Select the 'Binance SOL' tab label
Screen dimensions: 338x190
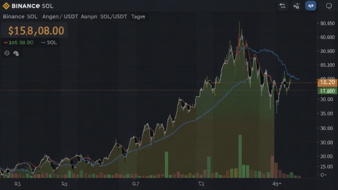pyautogui.click(x=20, y=16)
